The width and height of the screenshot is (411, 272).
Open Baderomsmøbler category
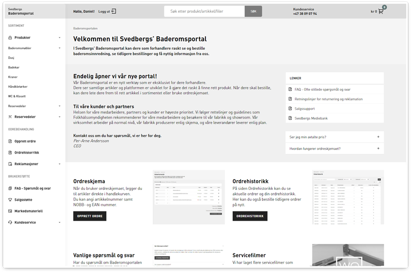click(20, 48)
